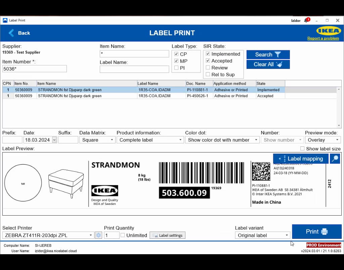Click the IKEA logo in header
Screen dimensions: 344x270
(329, 31)
